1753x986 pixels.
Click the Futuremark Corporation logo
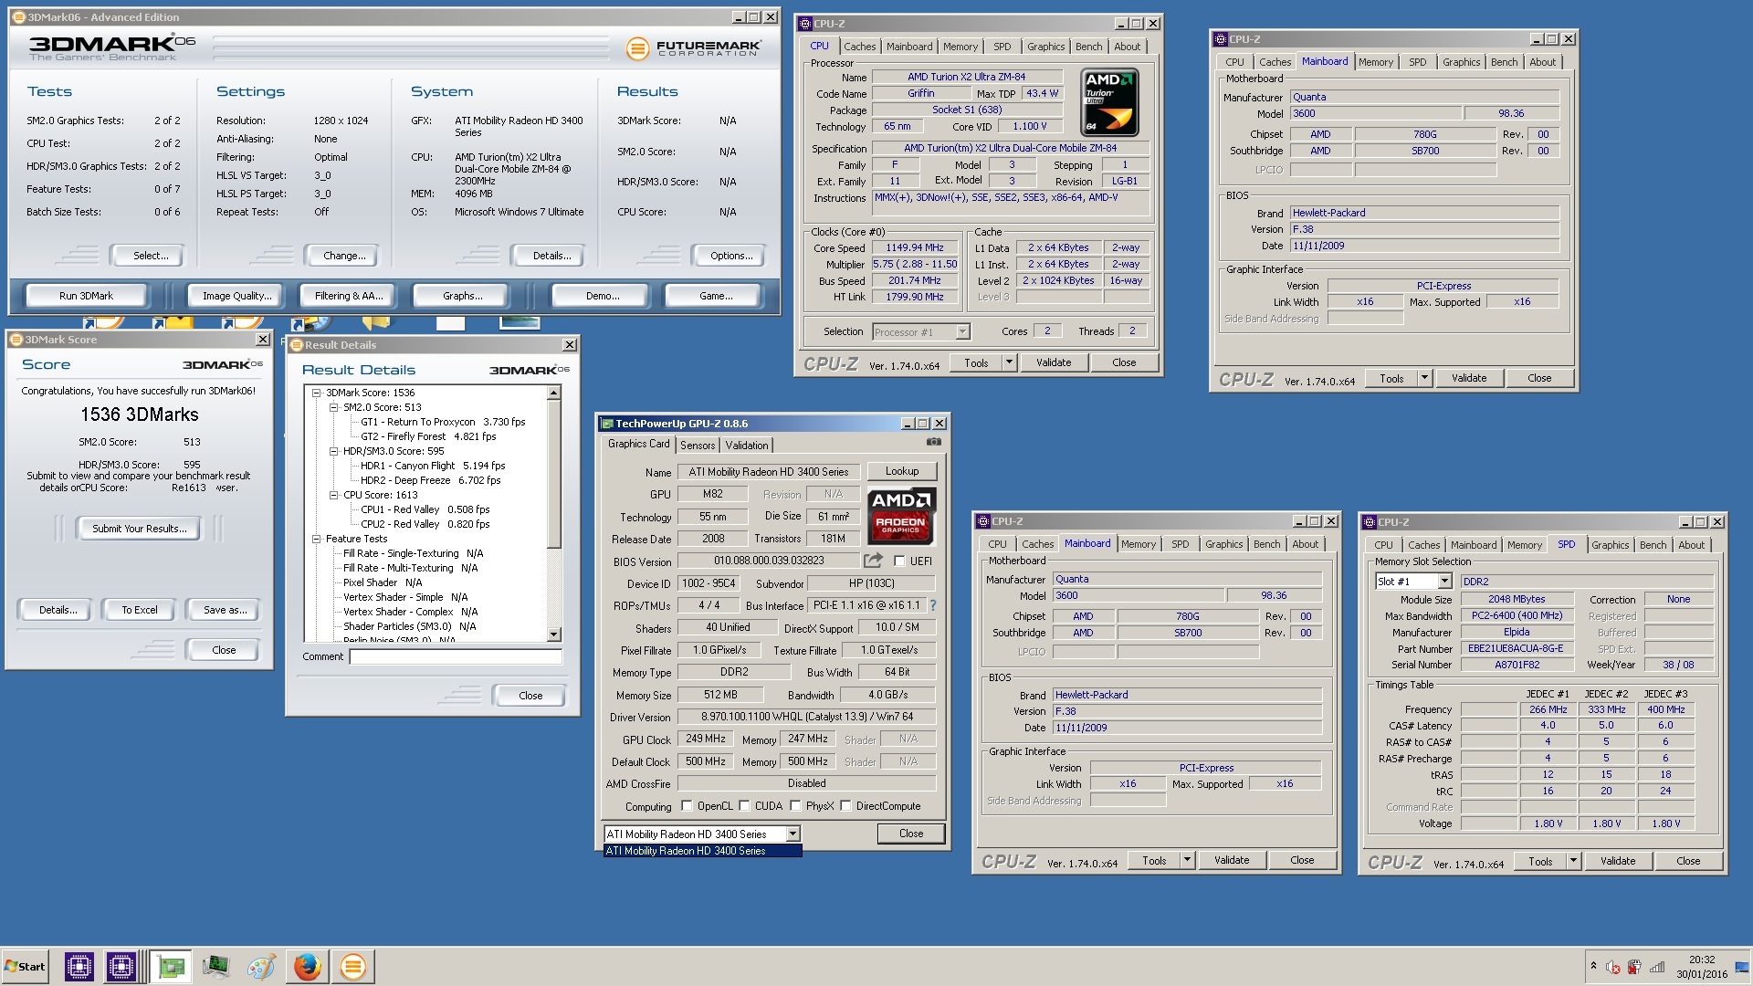pyautogui.click(x=694, y=48)
